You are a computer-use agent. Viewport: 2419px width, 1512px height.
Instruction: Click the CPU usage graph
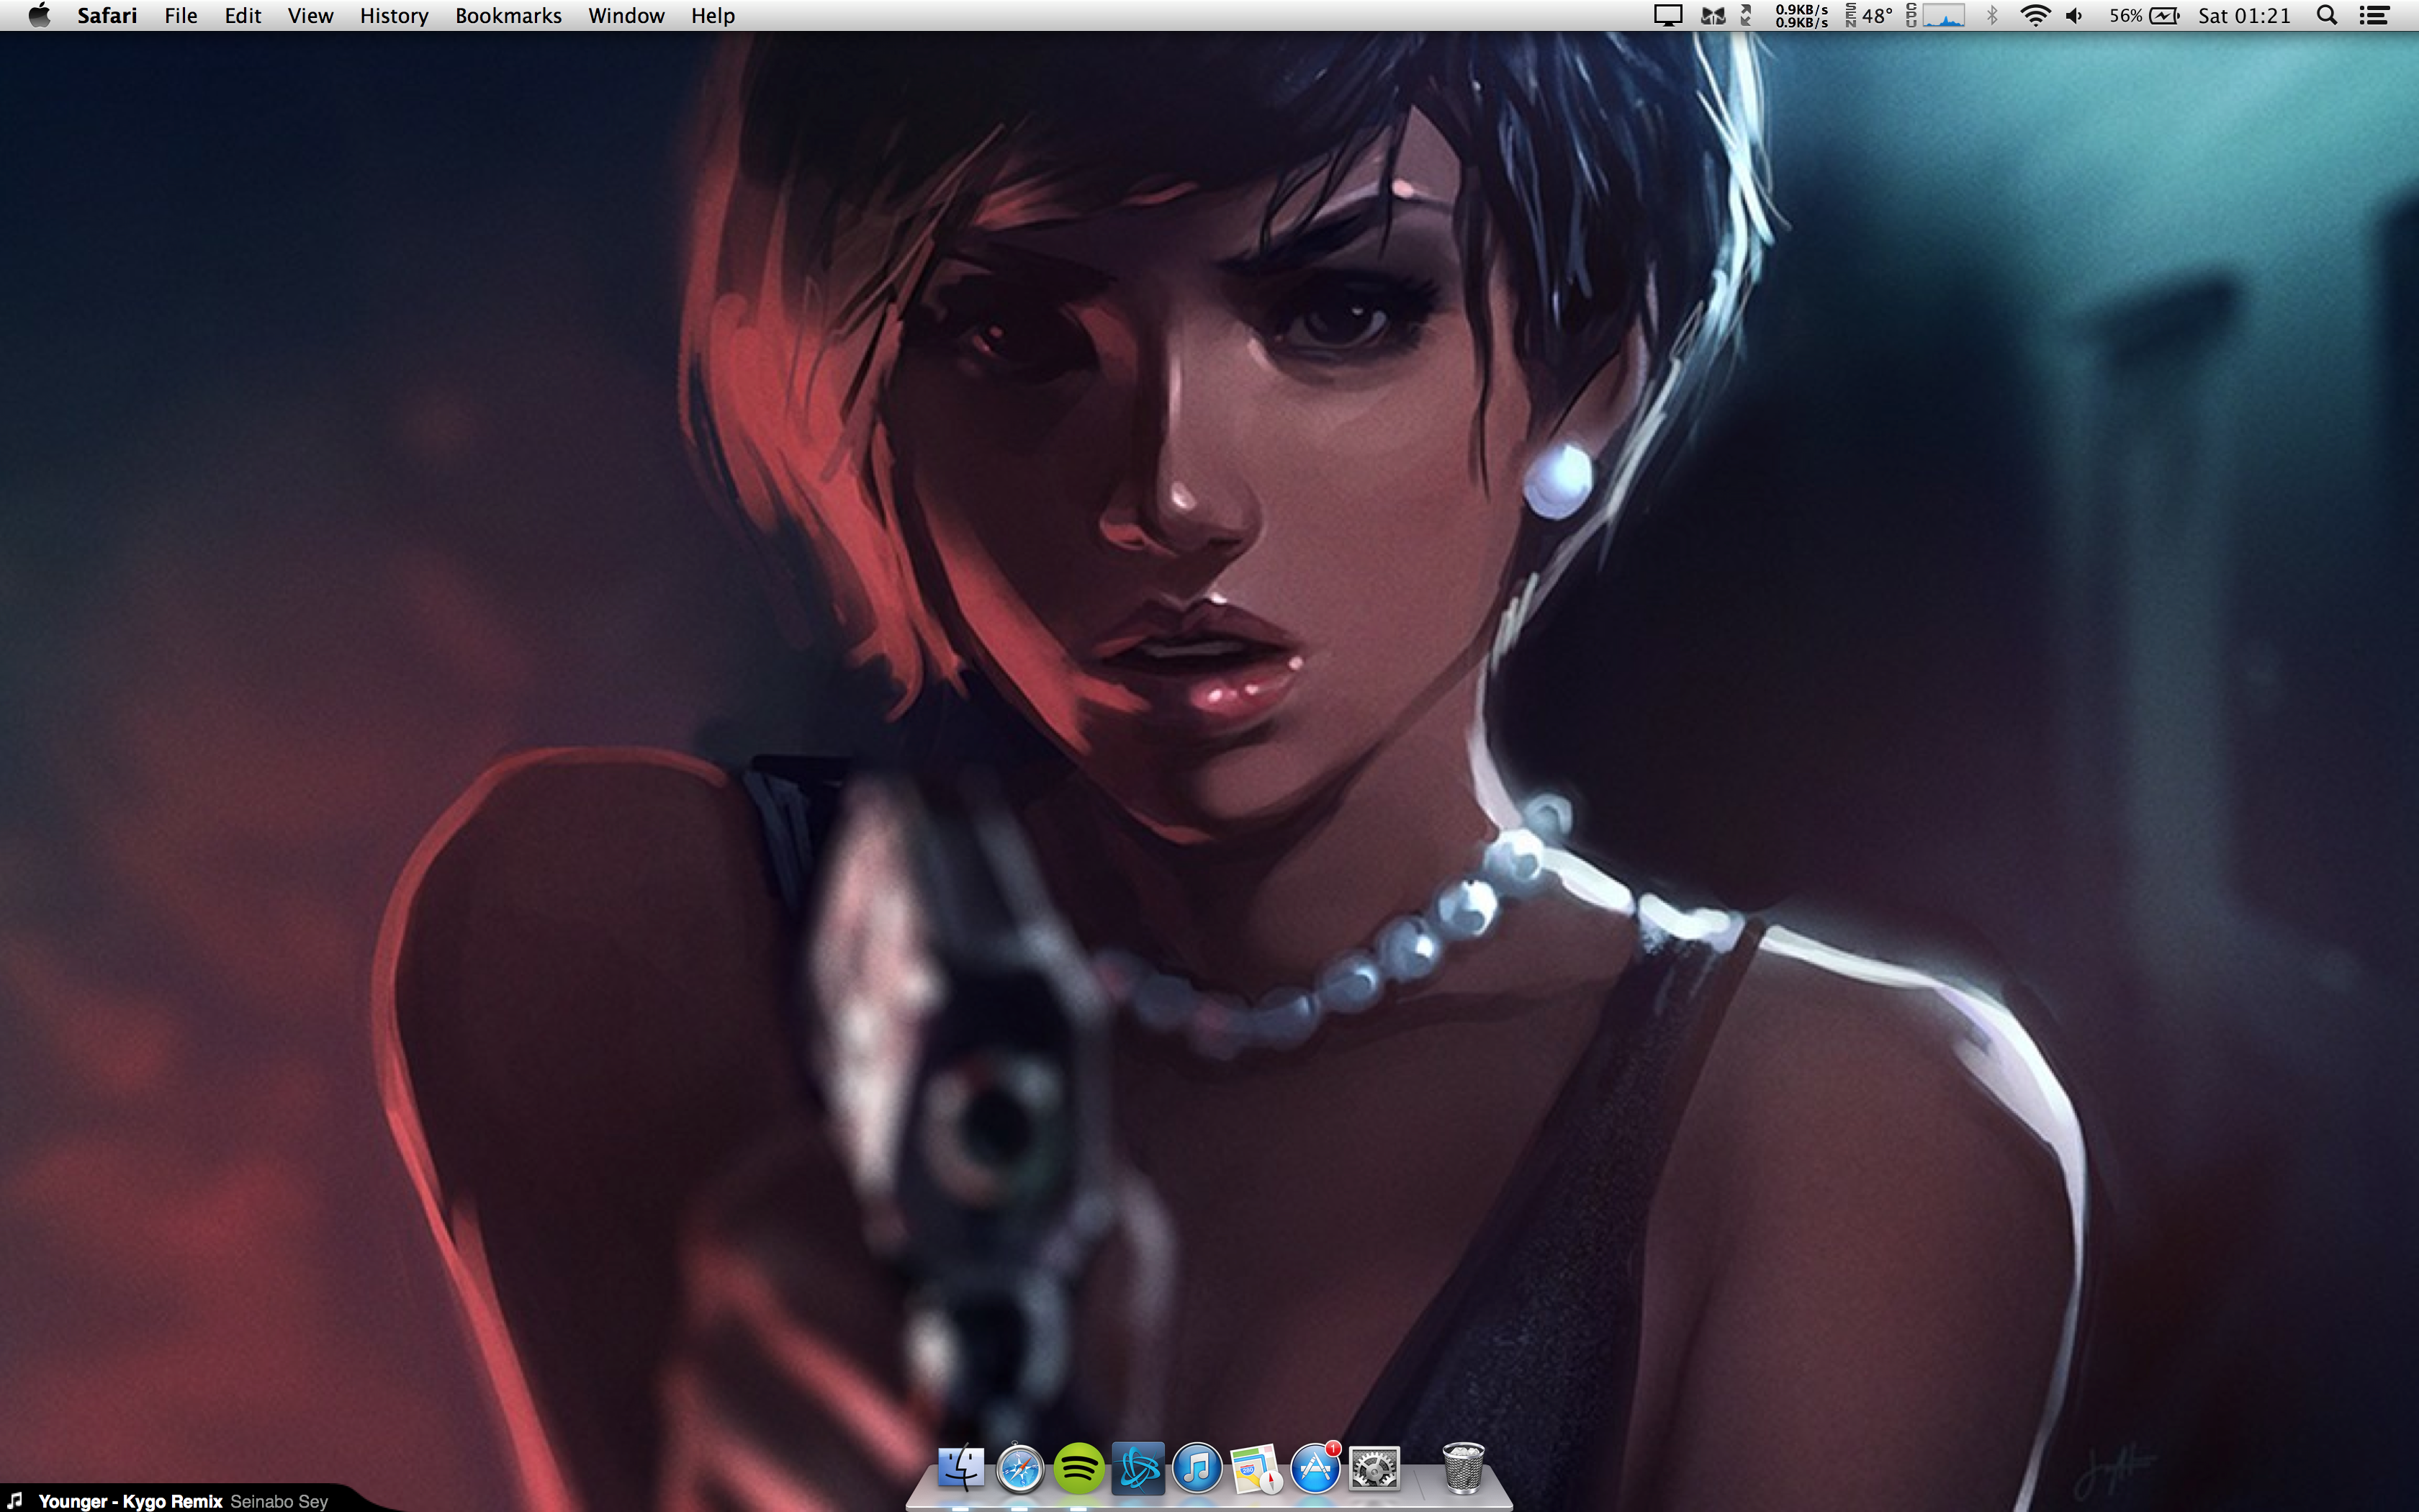tap(1936, 16)
